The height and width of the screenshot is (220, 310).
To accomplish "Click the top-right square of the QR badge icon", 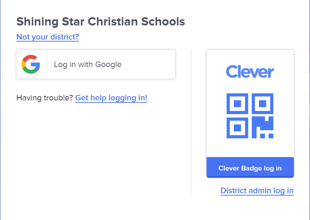I will pos(263,103).
